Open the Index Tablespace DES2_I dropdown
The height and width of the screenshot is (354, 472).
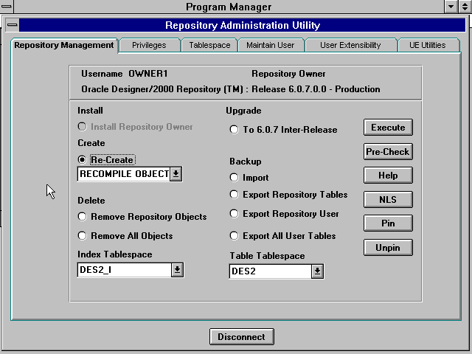[177, 270]
